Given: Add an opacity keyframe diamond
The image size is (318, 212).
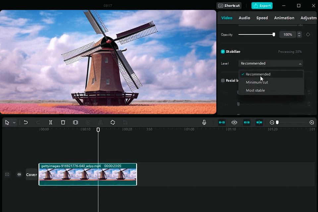Looking at the screenshot, I should 308,34.
